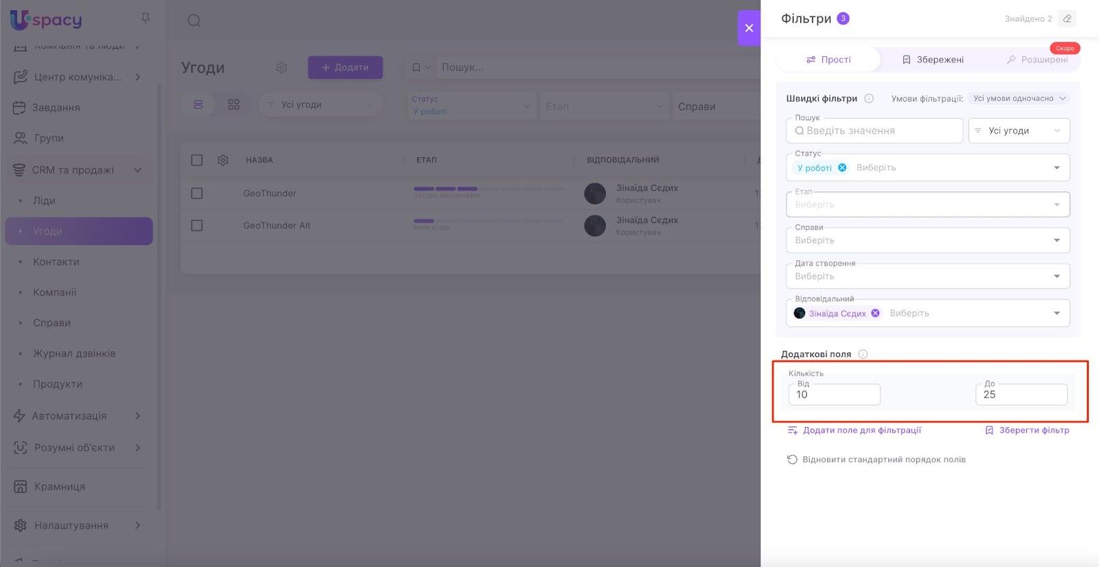Switch to Розширені filters tab
Screen dimensions: 1099x567
[x=1037, y=60]
